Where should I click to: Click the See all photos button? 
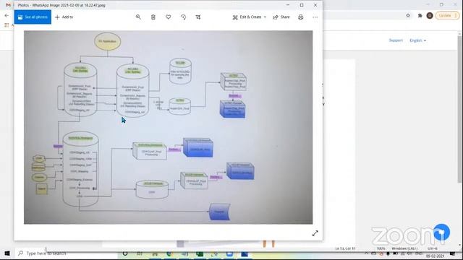coord(33,17)
